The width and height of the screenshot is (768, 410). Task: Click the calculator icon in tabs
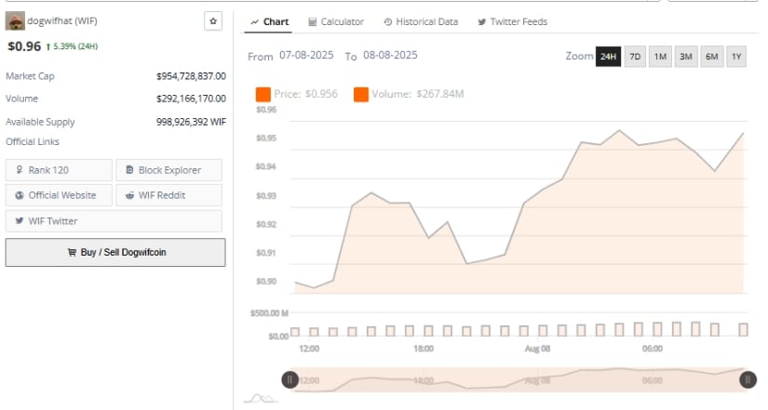tap(312, 22)
